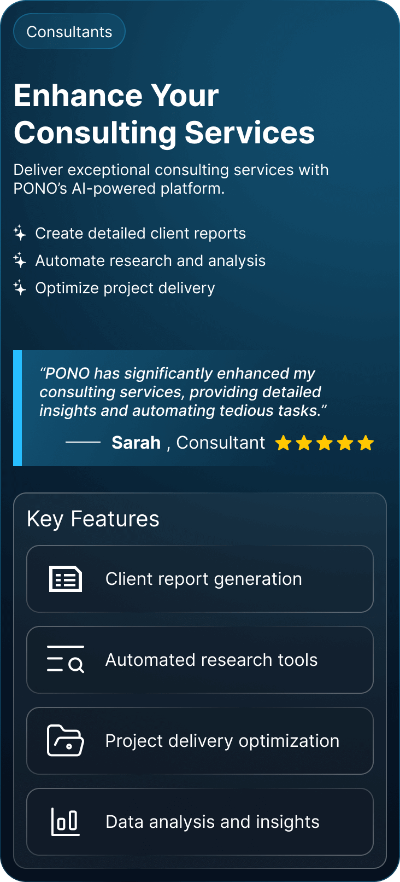Select the sparkle beside 'Automate research and analysis'

click(20, 260)
